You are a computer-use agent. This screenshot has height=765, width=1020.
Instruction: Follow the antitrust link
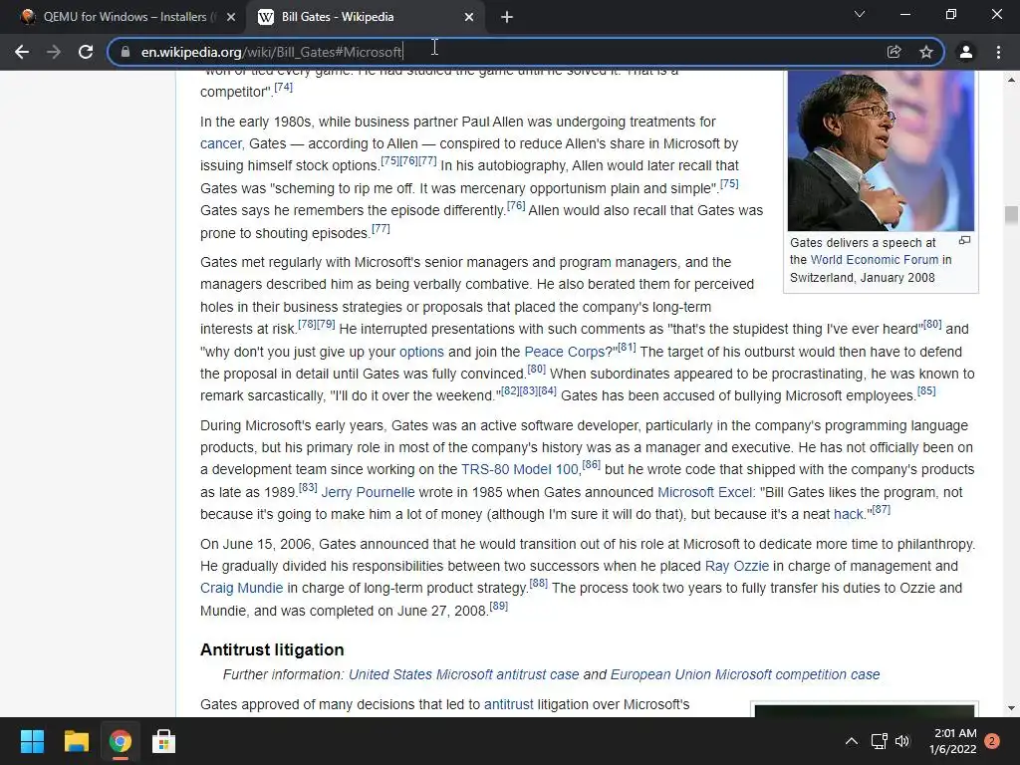coord(509,704)
